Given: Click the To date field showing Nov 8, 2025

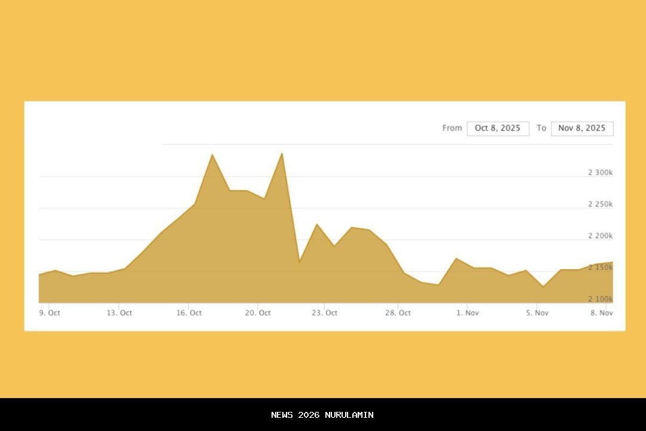Looking at the screenshot, I should (581, 128).
